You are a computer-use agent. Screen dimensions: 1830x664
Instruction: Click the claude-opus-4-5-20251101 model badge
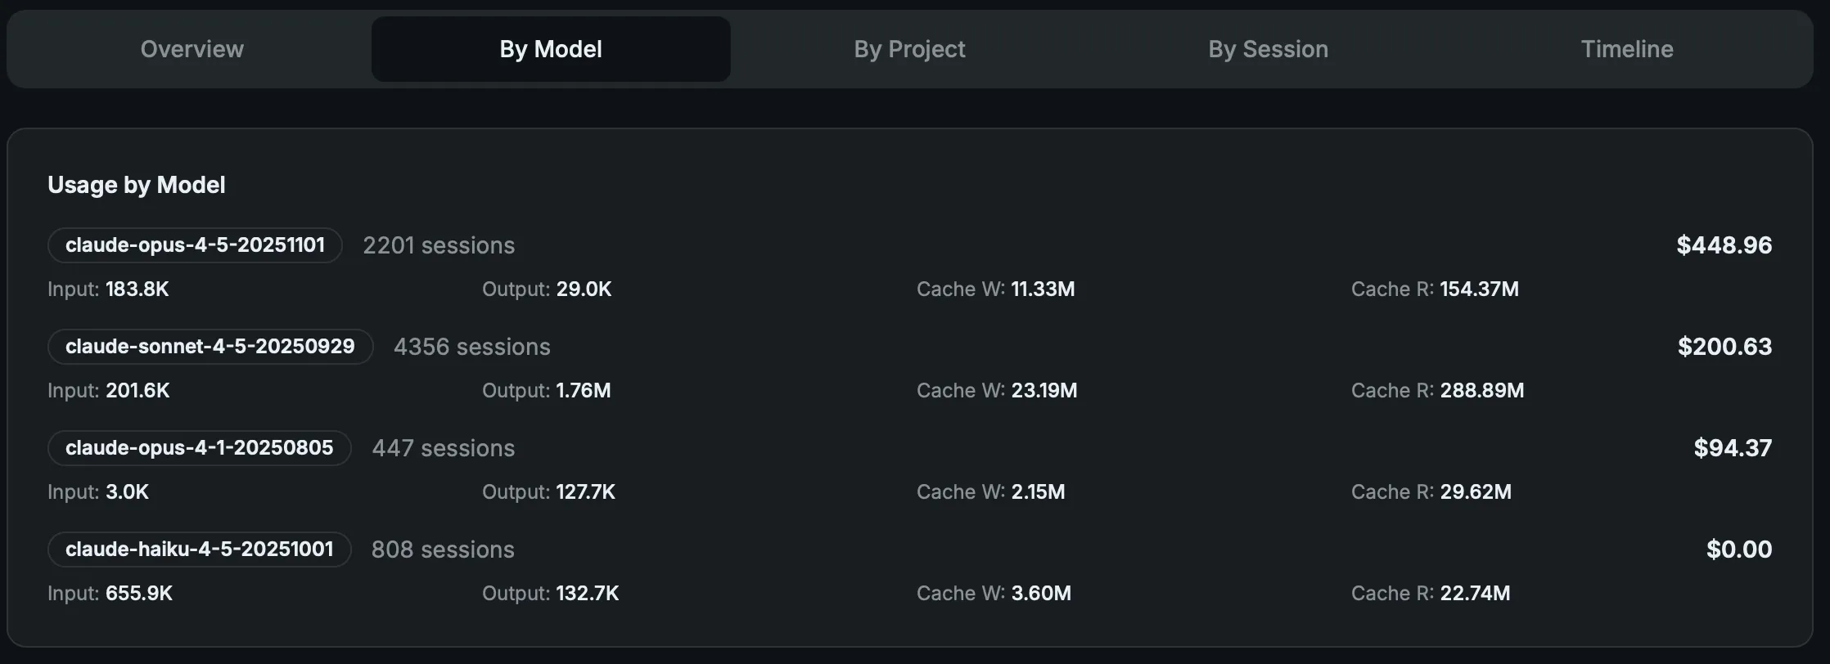tap(195, 245)
